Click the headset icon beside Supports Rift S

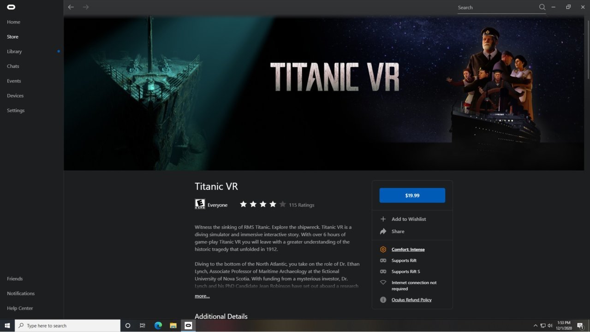pyautogui.click(x=383, y=272)
